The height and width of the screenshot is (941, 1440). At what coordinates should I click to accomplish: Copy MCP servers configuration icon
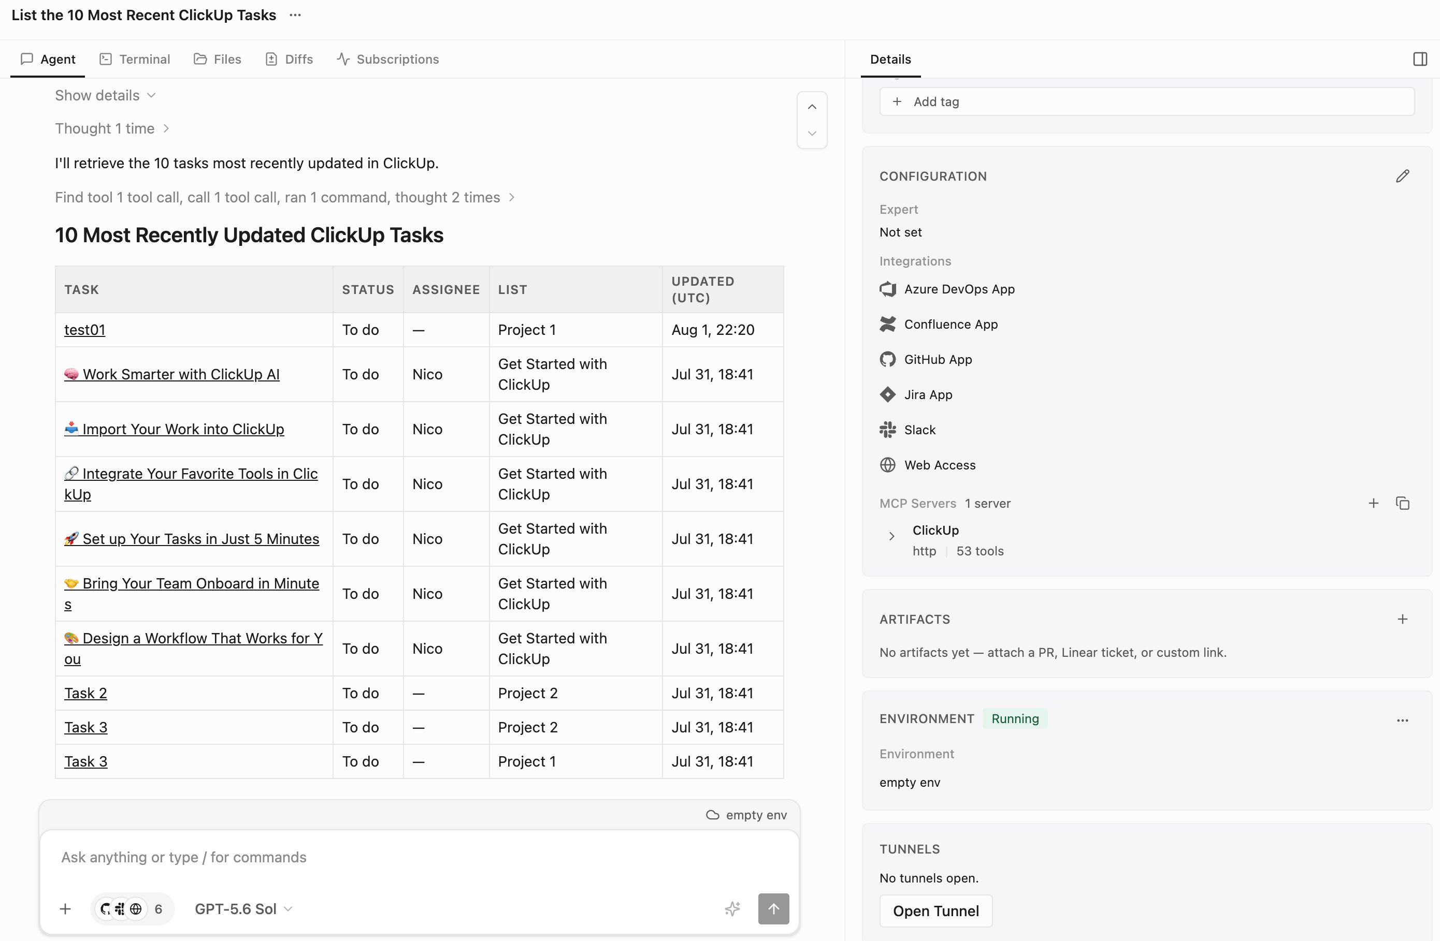point(1403,503)
